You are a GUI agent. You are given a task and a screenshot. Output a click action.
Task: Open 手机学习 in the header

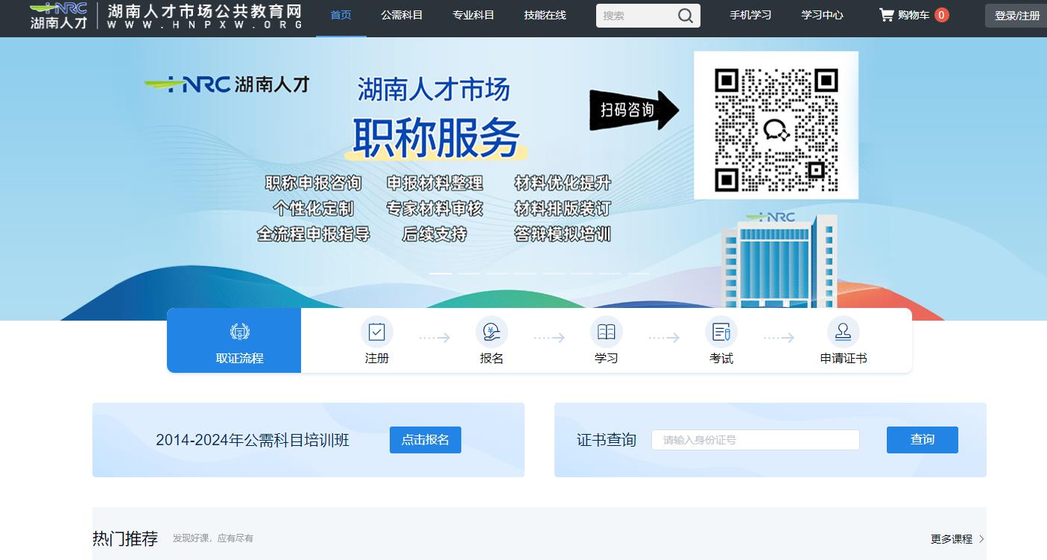coord(750,16)
